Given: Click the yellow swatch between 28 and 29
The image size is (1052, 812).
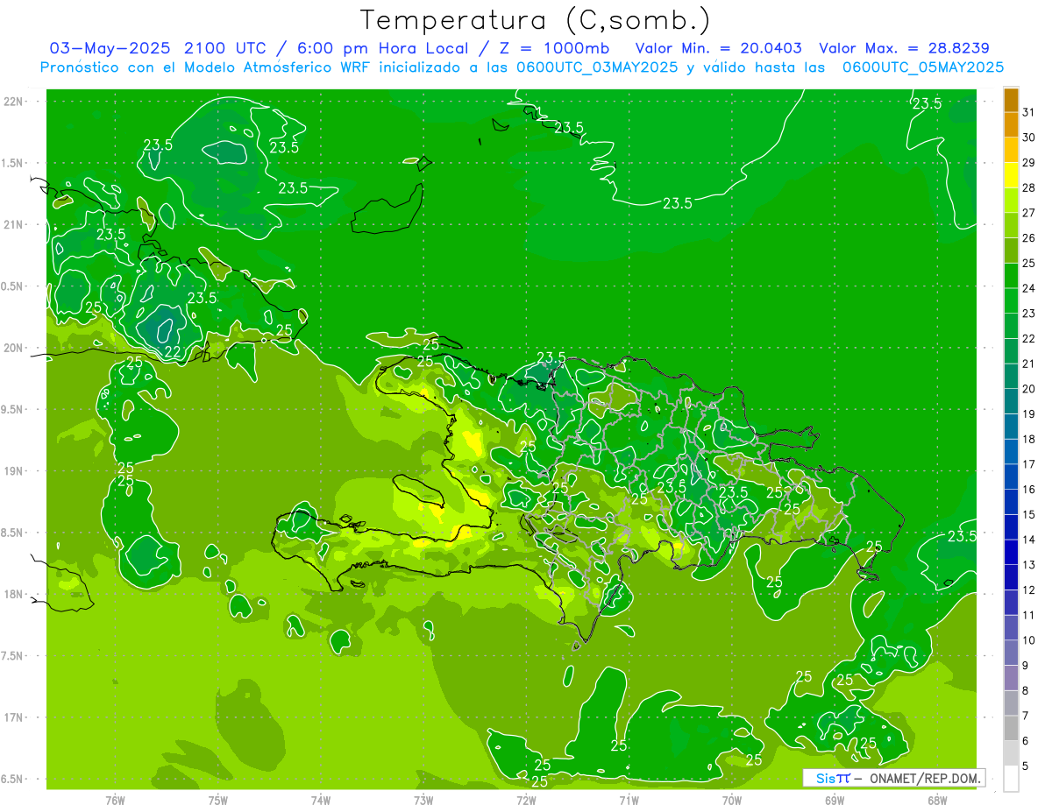Looking at the screenshot, I should 1011,175.
